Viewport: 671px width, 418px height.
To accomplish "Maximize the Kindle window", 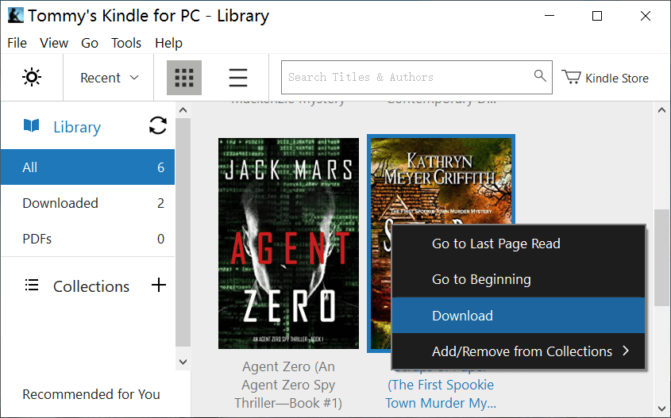I will click(x=597, y=16).
